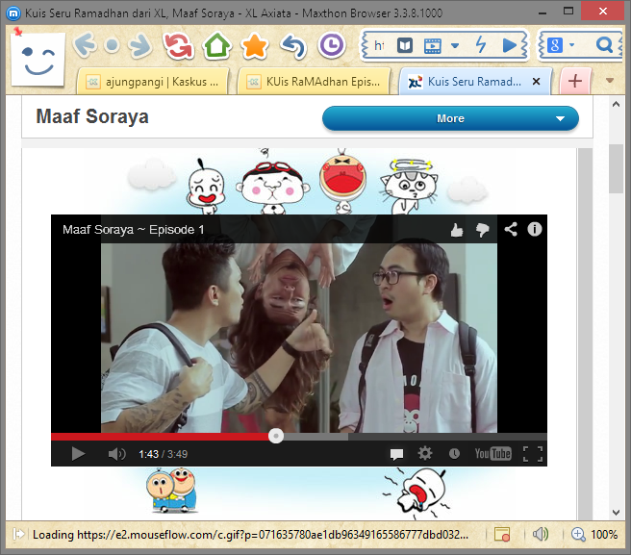This screenshot has height=555, width=631.
Task: Toggle the lightning core mode icon
Action: [481, 44]
